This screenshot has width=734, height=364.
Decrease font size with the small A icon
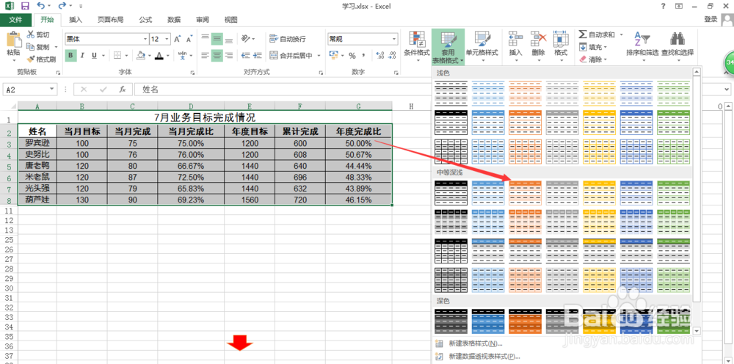coord(189,40)
